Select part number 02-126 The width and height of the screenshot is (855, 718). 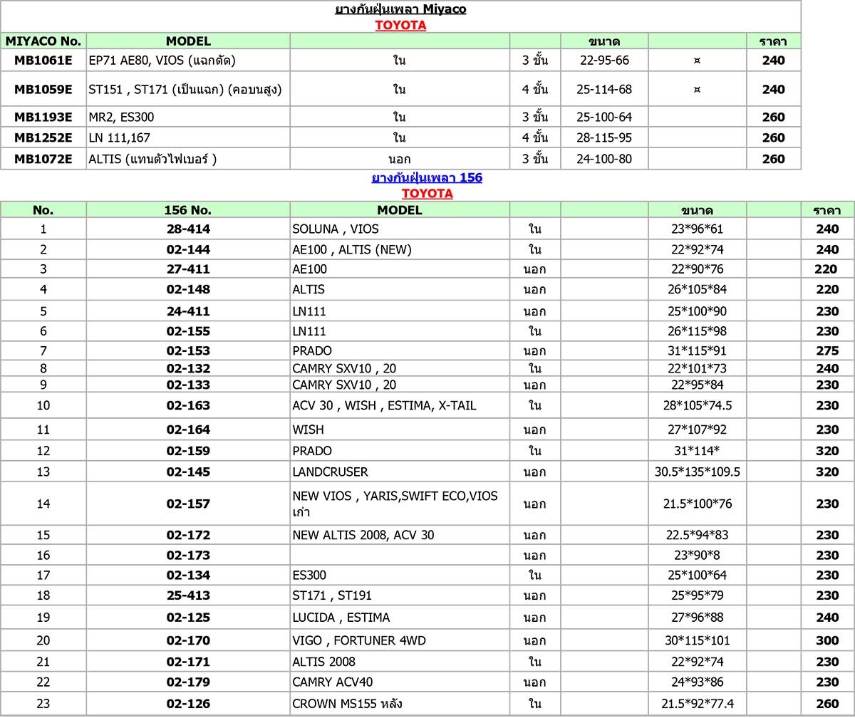tap(188, 704)
